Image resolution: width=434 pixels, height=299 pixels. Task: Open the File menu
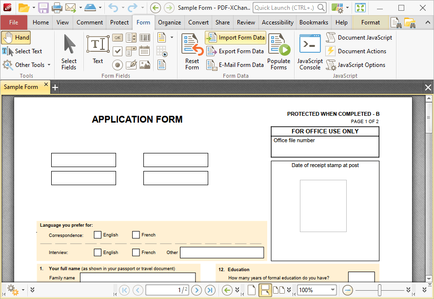coord(14,22)
